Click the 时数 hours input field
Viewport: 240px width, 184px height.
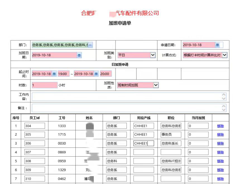click(x=45, y=85)
